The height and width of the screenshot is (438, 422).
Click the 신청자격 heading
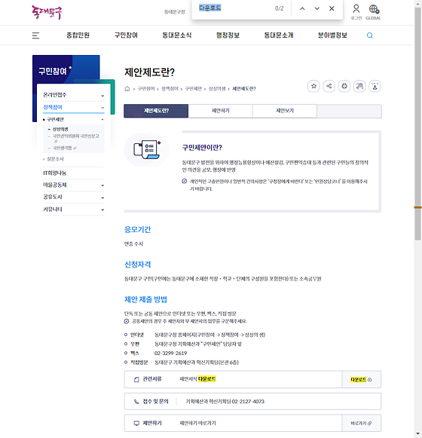coord(137,265)
